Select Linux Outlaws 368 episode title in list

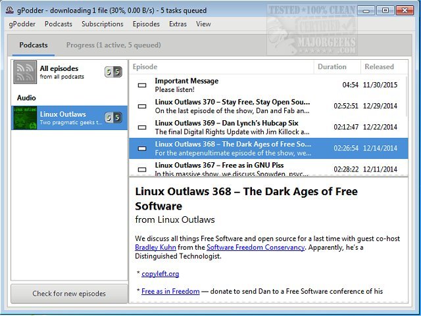coord(233,145)
